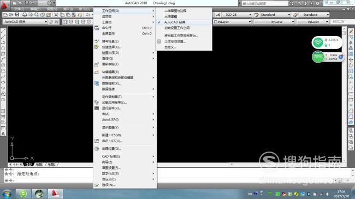Select the Rectangle tool in draw toolbar
Image resolution: width=355 pixels, height=199 pixels.
[3, 54]
